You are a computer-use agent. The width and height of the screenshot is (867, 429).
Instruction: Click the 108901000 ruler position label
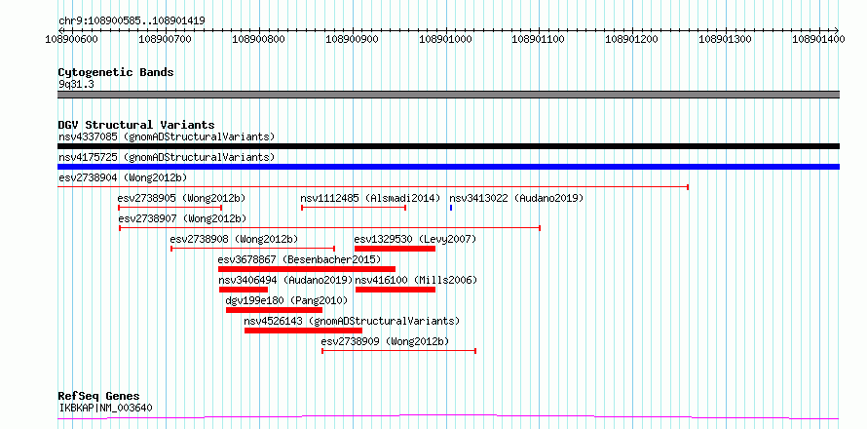(445, 39)
